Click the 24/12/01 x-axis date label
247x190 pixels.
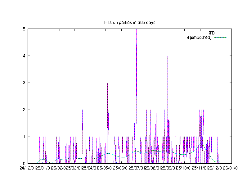pyautogui.click(x=28, y=168)
